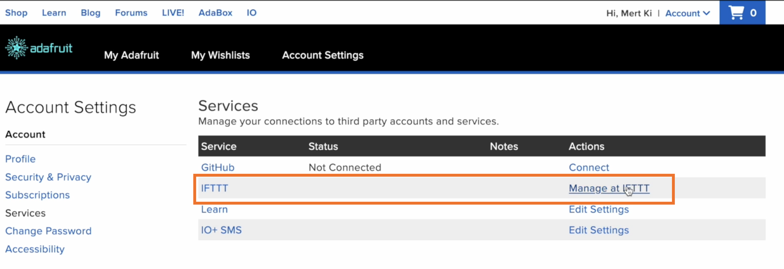
Task: Click the IO+ SMS service link
Action: tap(221, 230)
